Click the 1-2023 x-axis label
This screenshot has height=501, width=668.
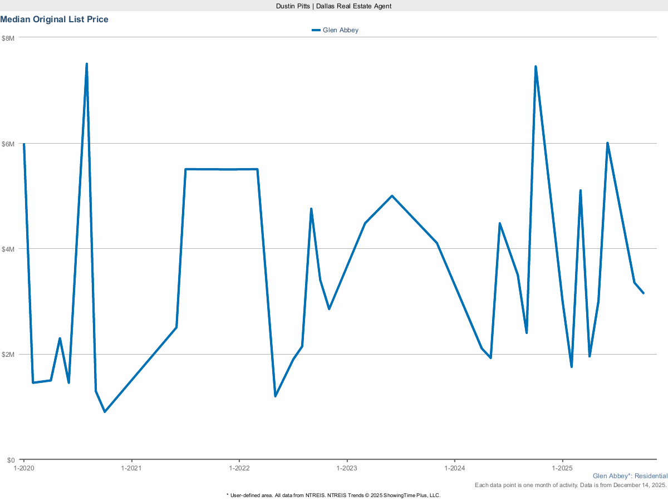click(347, 468)
